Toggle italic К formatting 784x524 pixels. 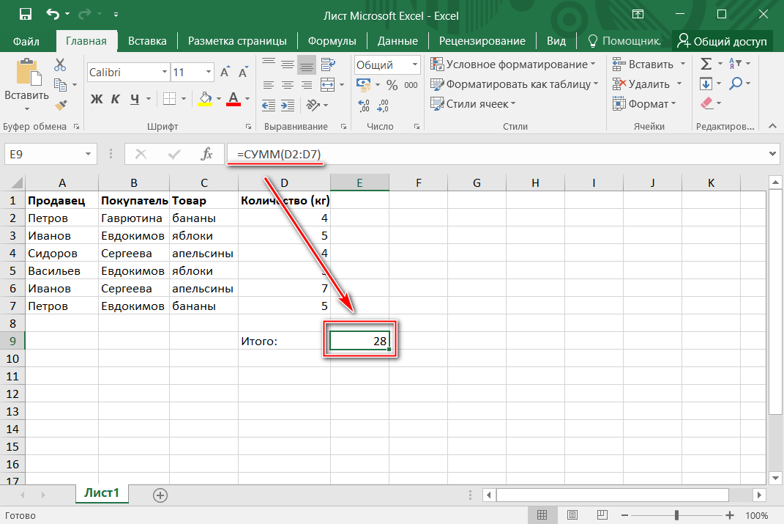[115, 99]
